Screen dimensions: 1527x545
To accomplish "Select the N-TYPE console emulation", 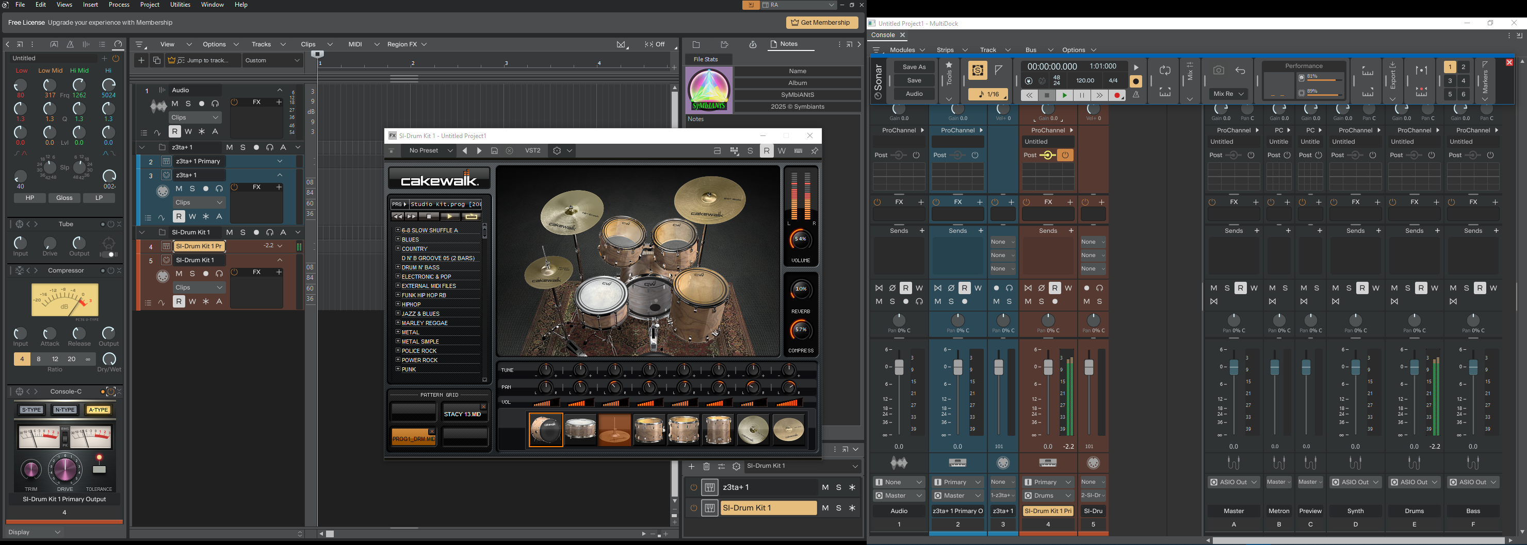I will click(x=64, y=410).
